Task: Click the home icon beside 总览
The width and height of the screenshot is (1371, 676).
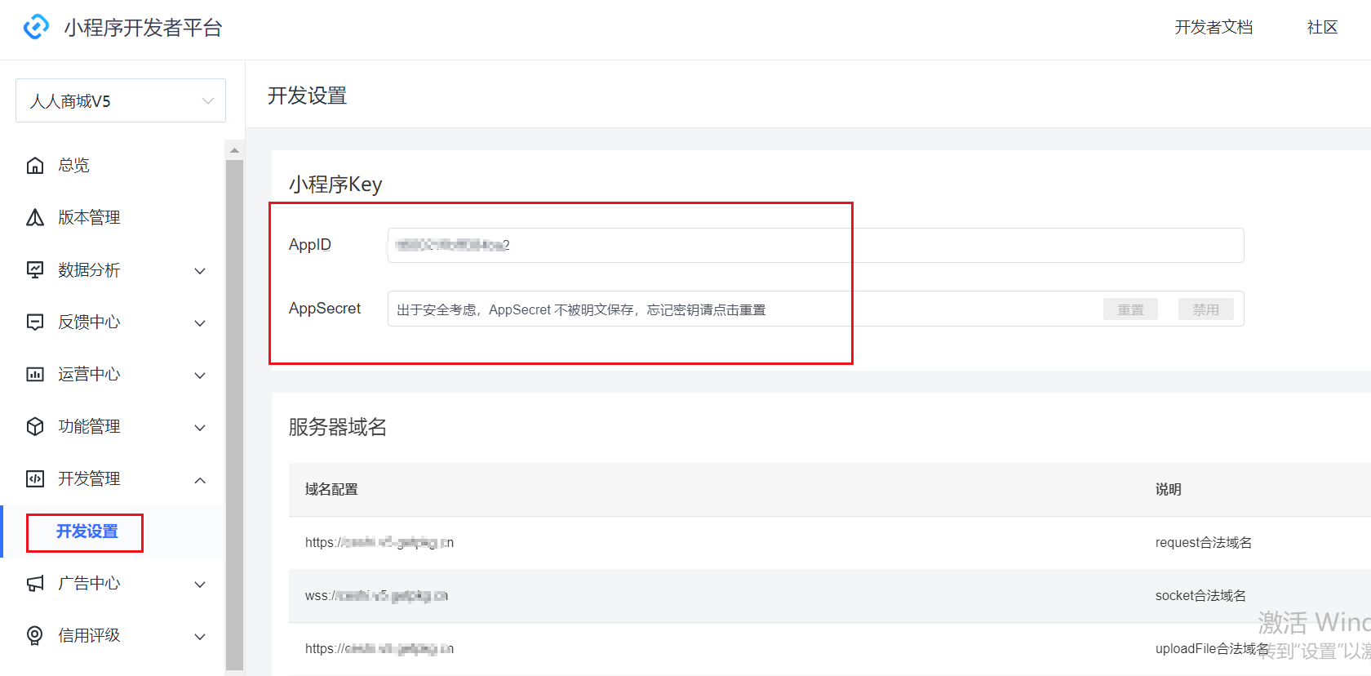Action: pyautogui.click(x=35, y=166)
